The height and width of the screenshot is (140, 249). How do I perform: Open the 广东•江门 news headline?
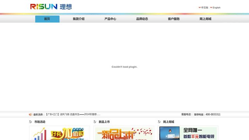pos(73,114)
